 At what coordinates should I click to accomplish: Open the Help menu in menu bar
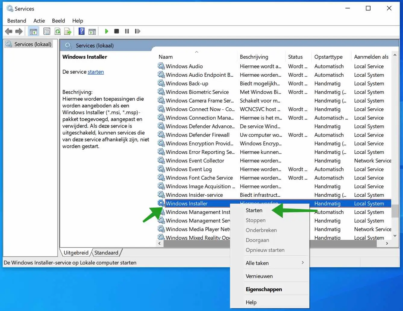[78, 21]
